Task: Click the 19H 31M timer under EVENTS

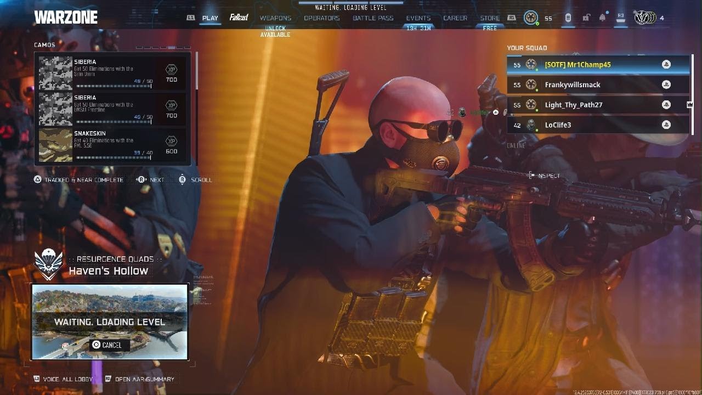Action: (x=418, y=28)
